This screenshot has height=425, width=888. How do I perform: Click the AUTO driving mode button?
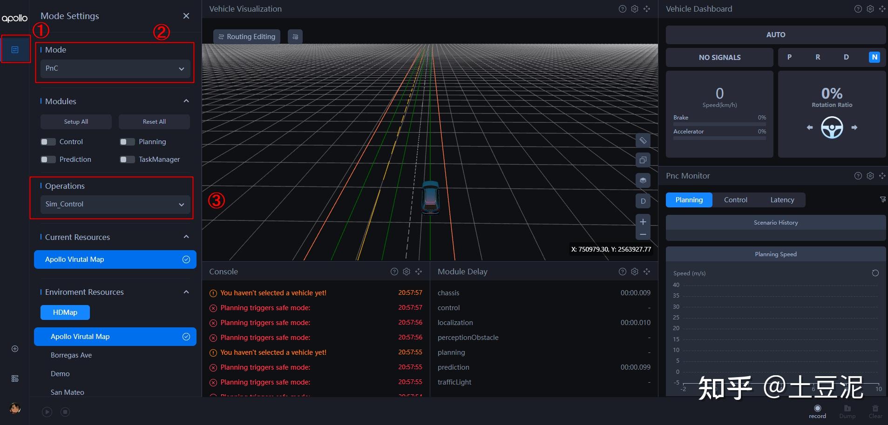point(776,35)
